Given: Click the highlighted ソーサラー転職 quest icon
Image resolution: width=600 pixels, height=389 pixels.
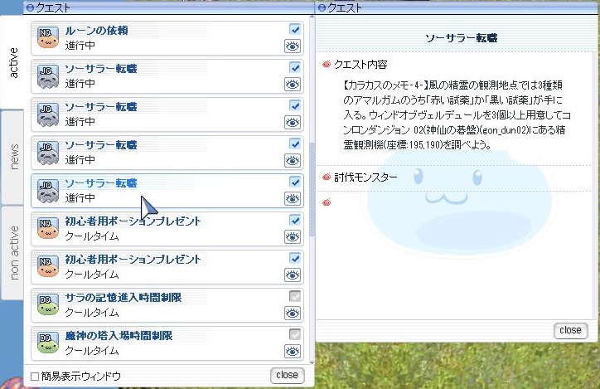Looking at the screenshot, I should [47, 190].
